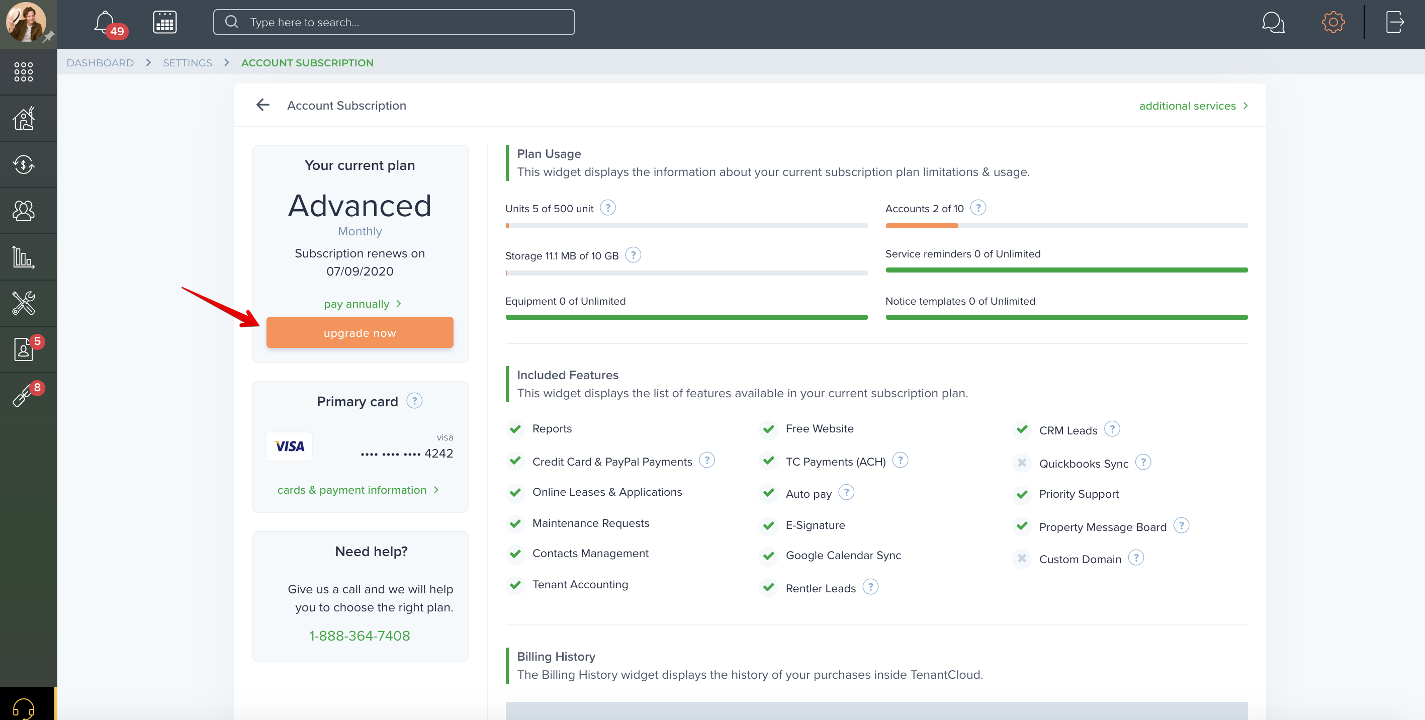Click the 1-888-364-7408 phone link
The height and width of the screenshot is (720, 1425).
pos(360,636)
